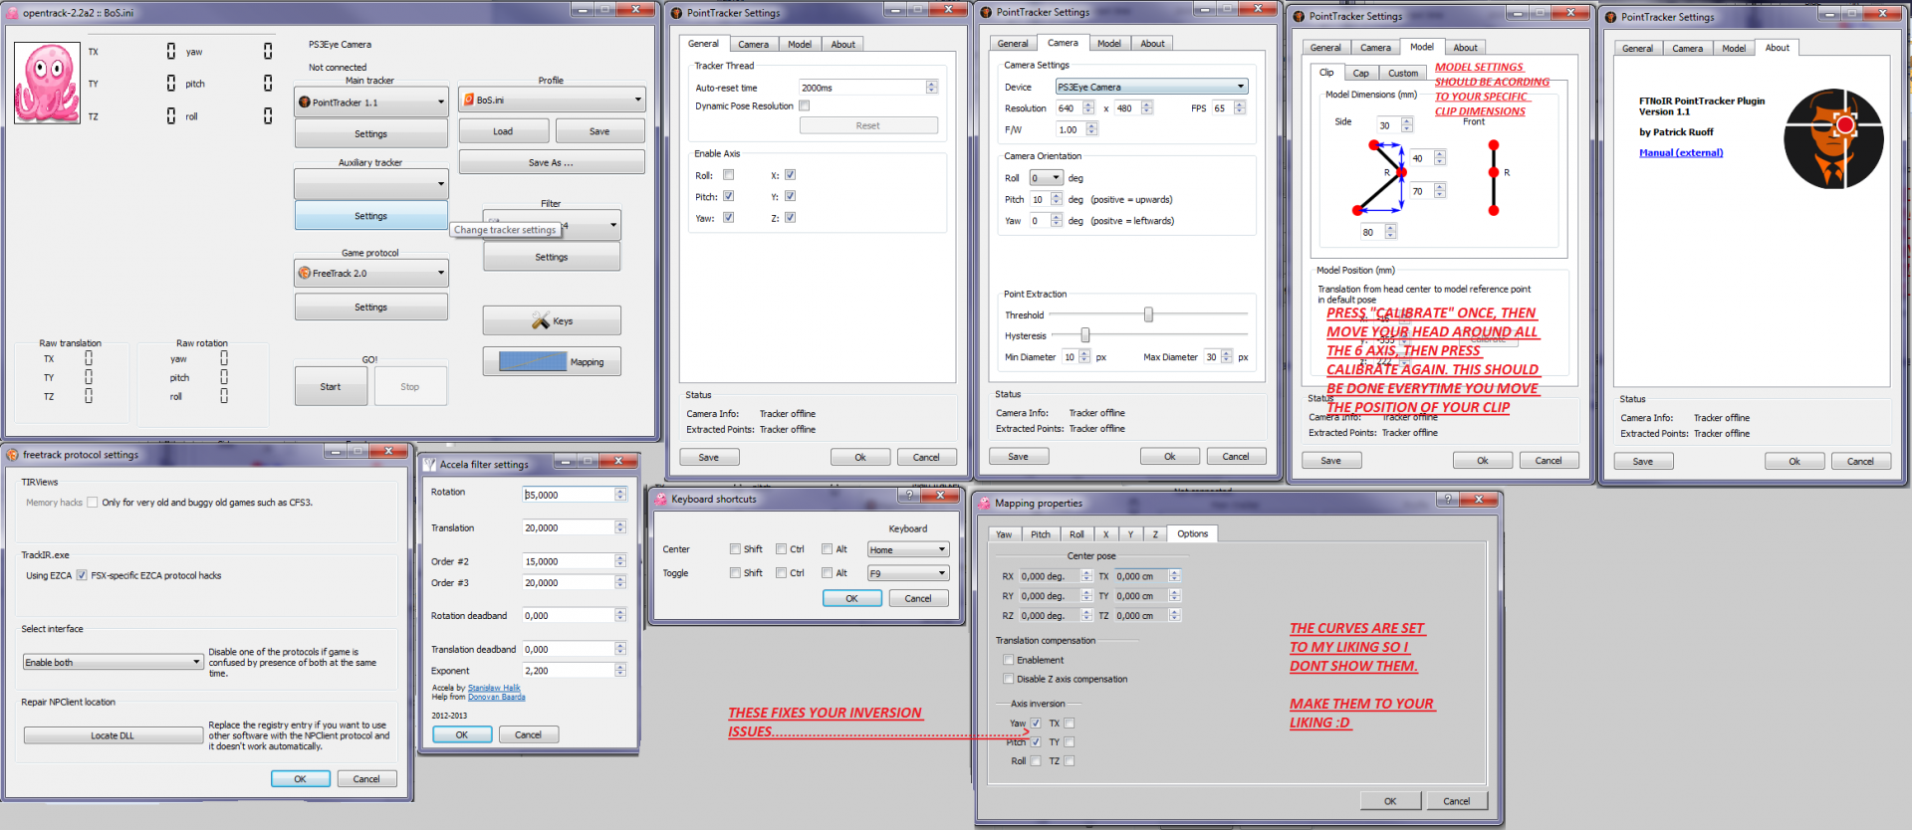This screenshot has width=1912, height=830.
Task: Toggle Yaw axis inversion checkbox
Action: (1036, 724)
